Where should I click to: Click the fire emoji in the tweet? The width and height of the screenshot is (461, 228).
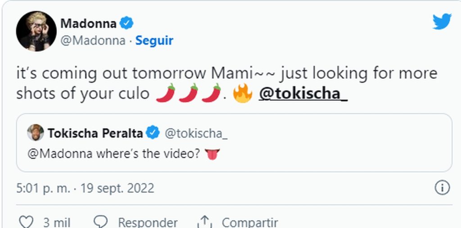243,93
